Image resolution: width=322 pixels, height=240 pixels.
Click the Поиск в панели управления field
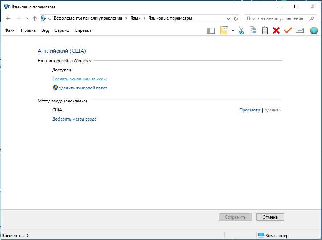coord(275,18)
